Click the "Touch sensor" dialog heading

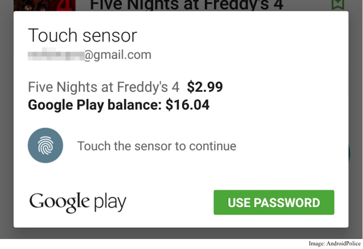(x=82, y=35)
